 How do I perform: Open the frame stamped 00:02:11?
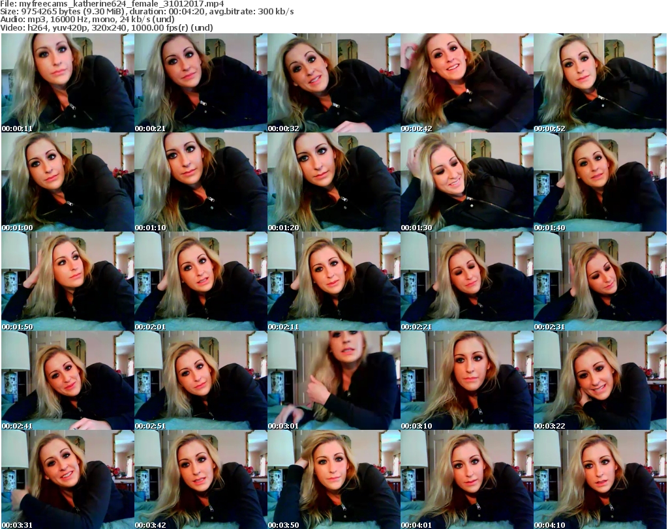(x=334, y=282)
